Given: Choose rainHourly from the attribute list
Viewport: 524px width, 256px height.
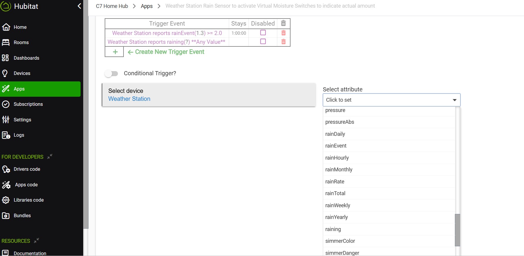Looking at the screenshot, I should [x=337, y=158].
